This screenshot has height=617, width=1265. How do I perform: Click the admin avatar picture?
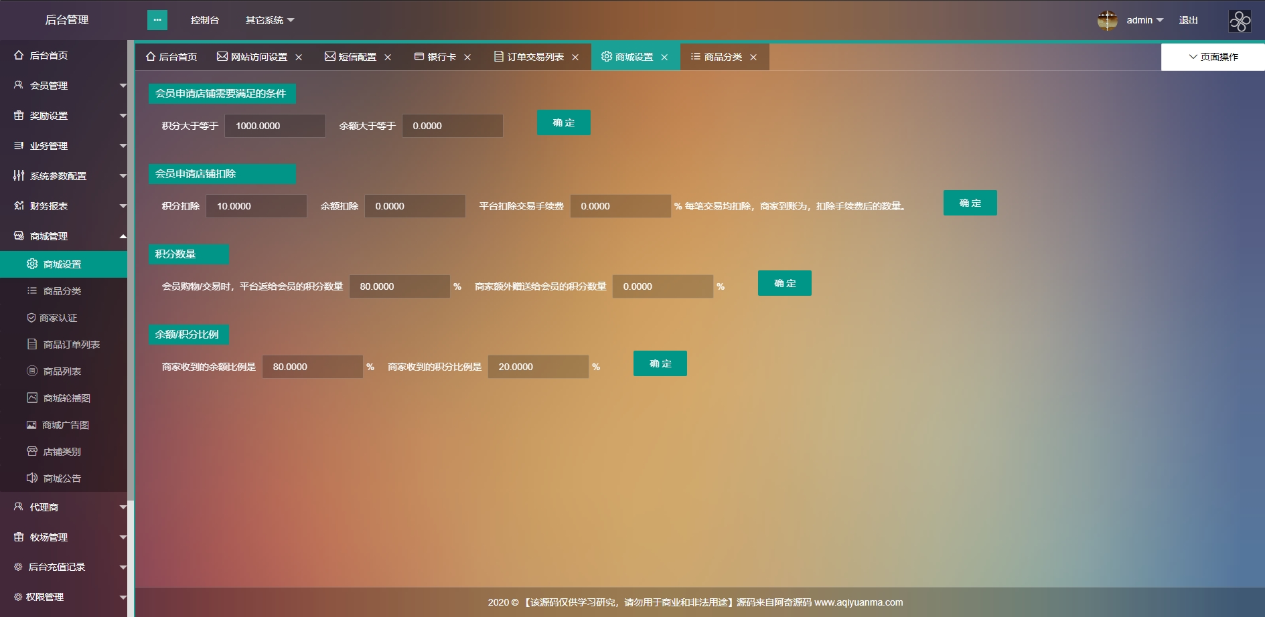[1108, 20]
